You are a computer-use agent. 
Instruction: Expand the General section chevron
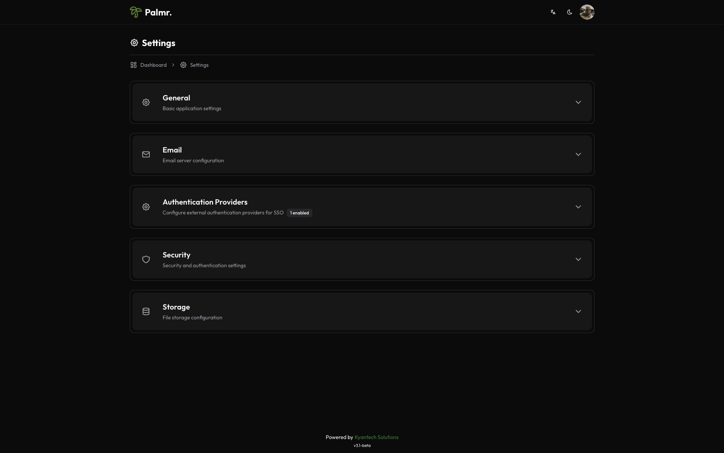point(578,102)
